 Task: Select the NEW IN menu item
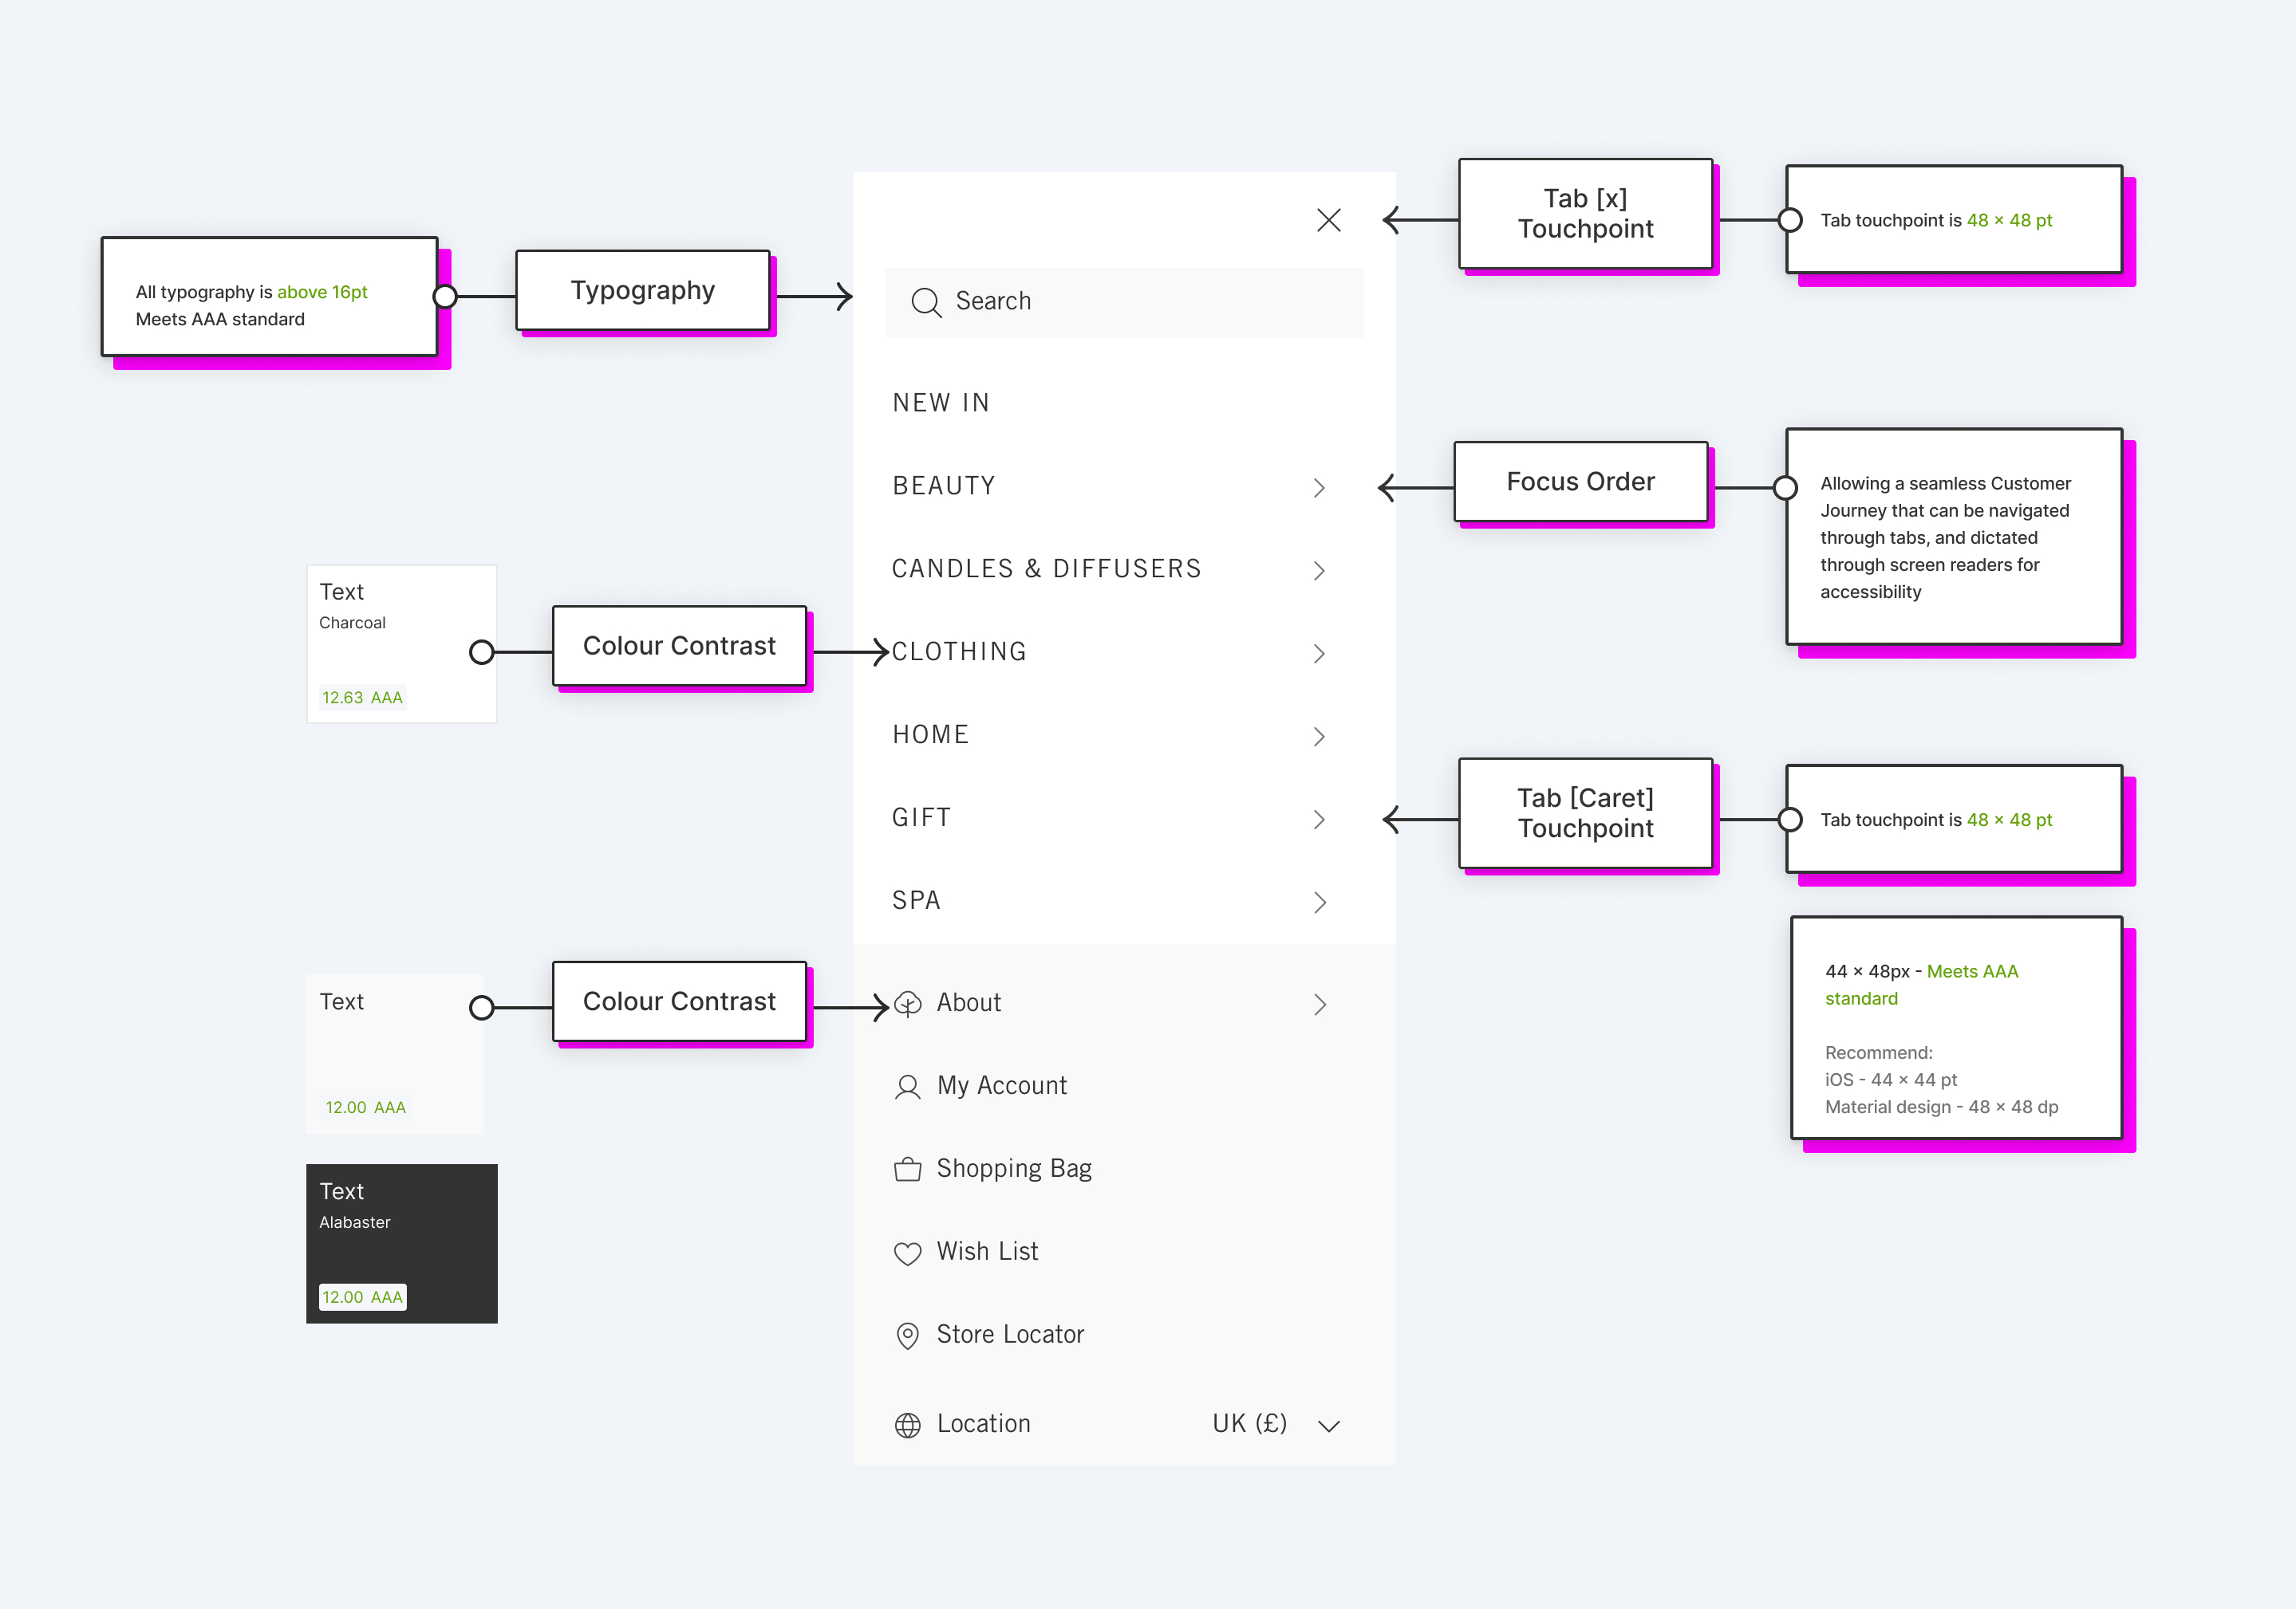pyautogui.click(x=941, y=403)
